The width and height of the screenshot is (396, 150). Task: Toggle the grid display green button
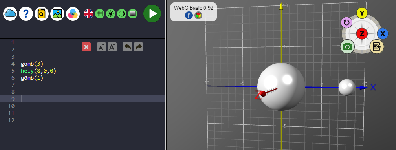pyautogui.click(x=100, y=14)
